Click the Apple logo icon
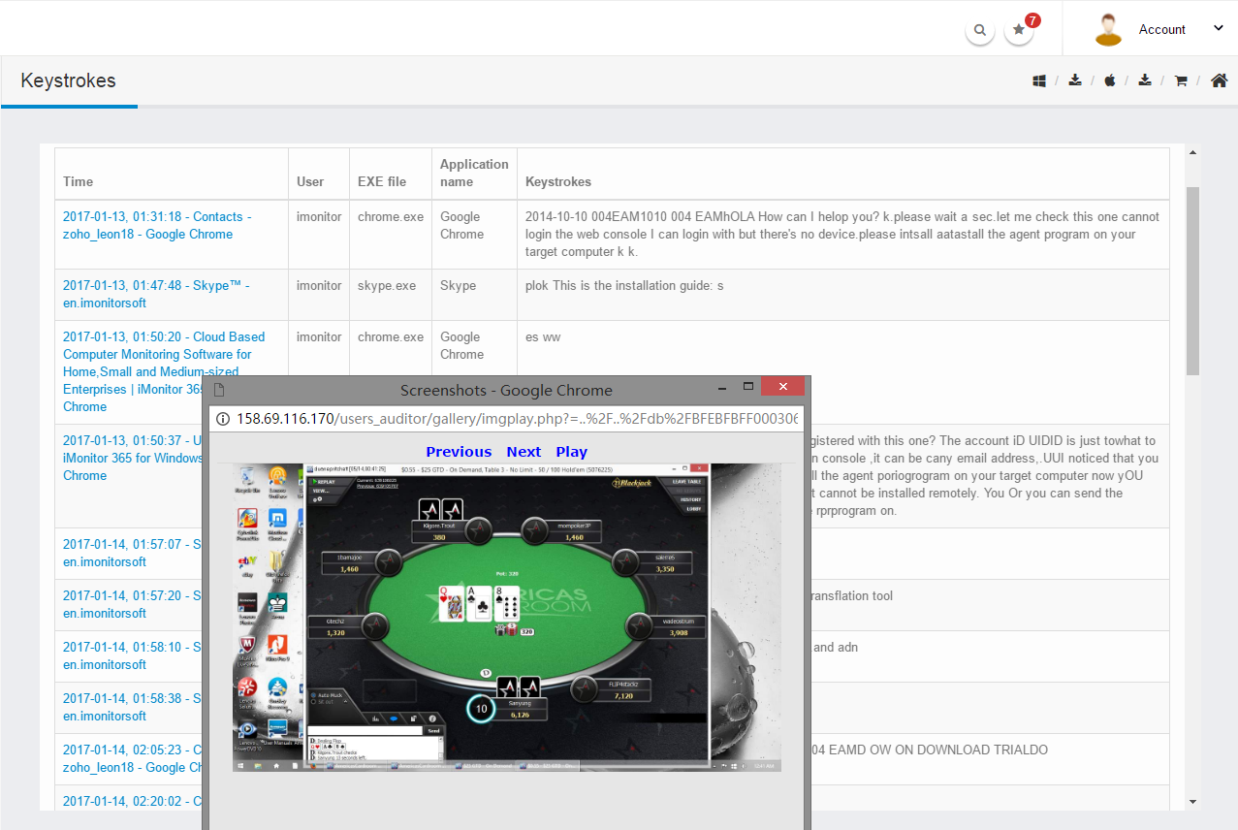1238x830 pixels. tap(1110, 80)
